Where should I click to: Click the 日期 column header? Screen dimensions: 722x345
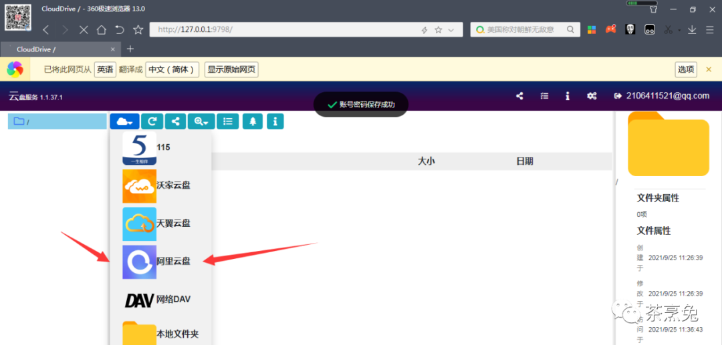525,161
